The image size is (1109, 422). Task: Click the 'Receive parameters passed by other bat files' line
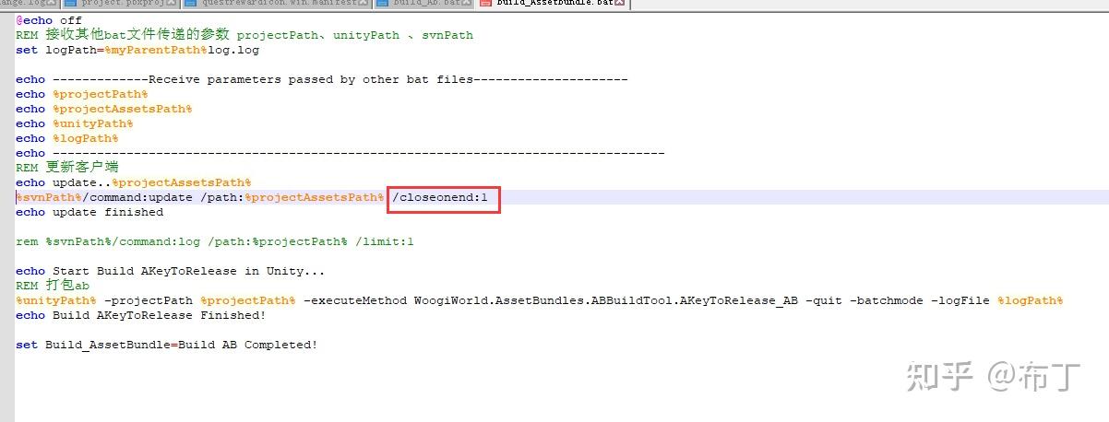click(x=322, y=79)
